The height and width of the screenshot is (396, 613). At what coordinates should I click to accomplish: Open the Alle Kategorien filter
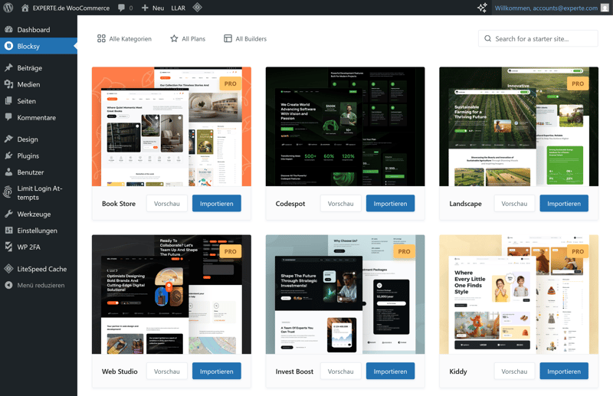(124, 38)
